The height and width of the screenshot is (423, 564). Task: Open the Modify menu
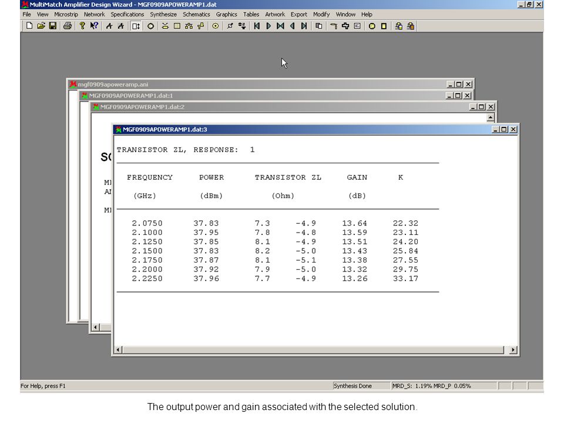(321, 14)
